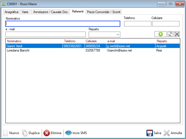Image resolution: width=186 pixels, height=139 pixels.
Task: Click the e-mail input field
Action: 46,34
